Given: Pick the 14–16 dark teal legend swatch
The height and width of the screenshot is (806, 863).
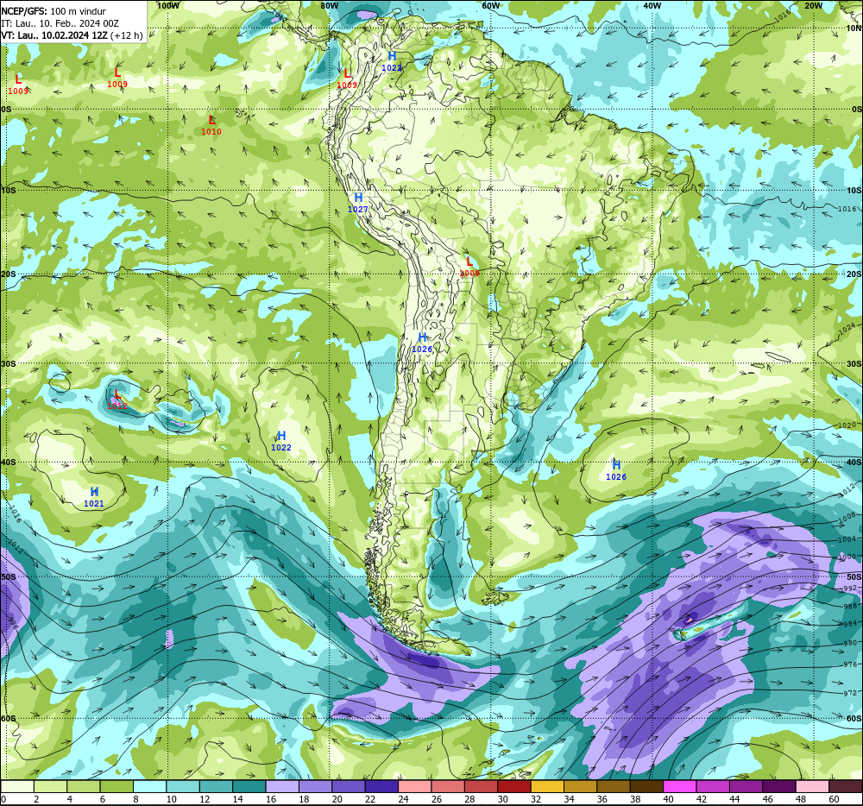Looking at the screenshot, I should click(x=249, y=786).
